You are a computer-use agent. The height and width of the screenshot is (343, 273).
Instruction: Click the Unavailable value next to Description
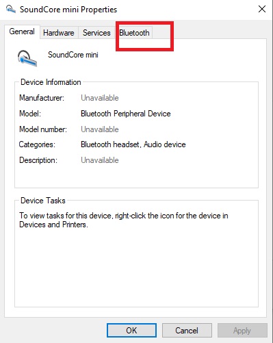click(100, 160)
